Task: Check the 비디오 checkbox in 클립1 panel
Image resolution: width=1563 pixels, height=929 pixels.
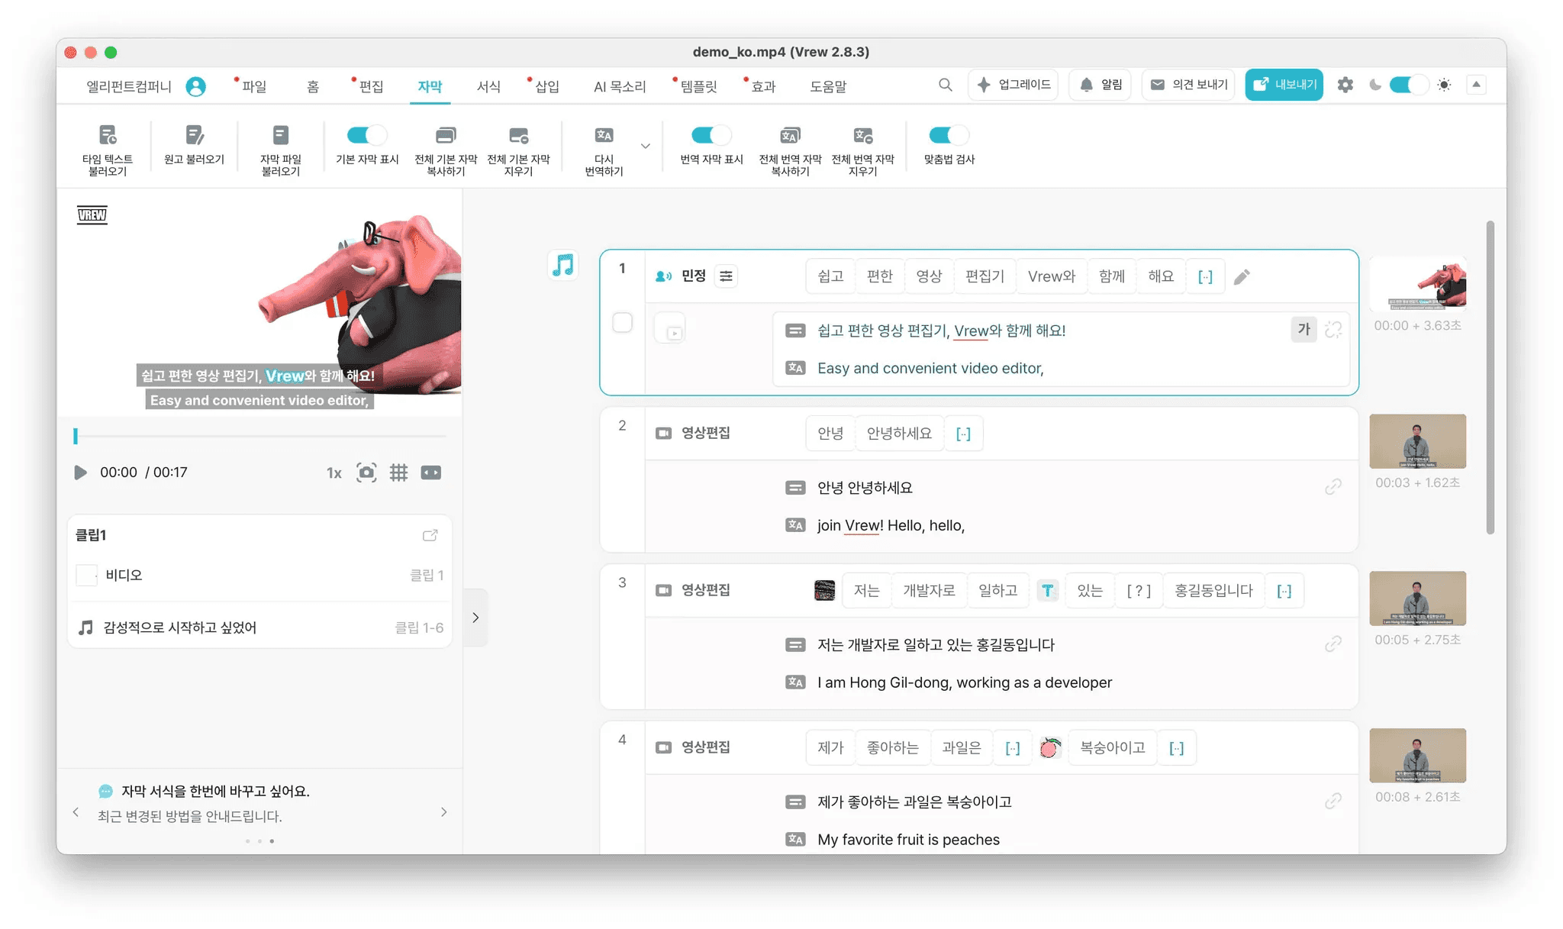Action: tap(87, 575)
